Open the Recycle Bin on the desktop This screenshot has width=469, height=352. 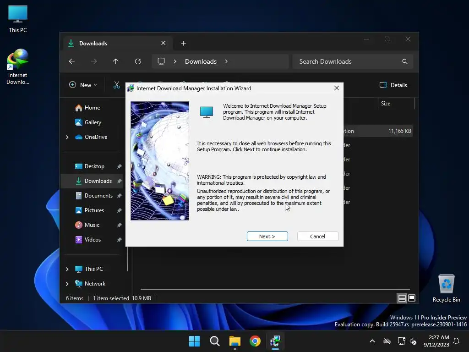click(x=446, y=288)
